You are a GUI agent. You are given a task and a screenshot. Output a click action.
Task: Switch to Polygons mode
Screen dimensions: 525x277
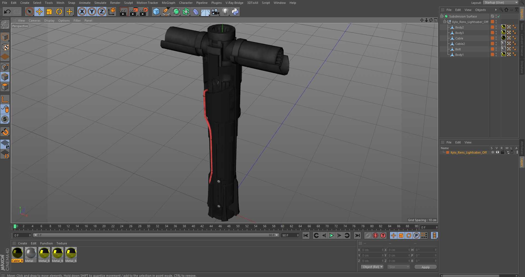(x=5, y=87)
